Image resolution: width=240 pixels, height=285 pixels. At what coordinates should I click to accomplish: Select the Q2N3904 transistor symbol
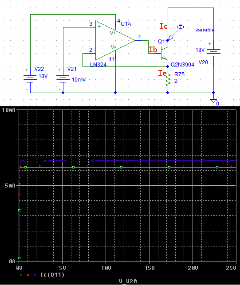(x=165, y=53)
